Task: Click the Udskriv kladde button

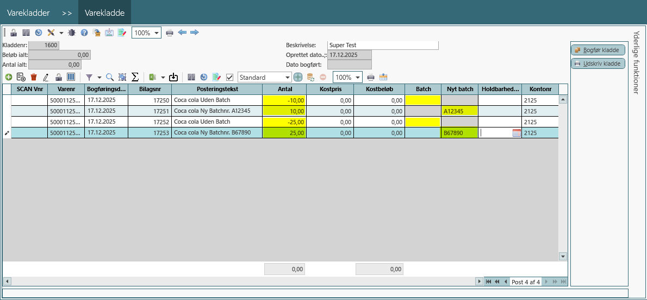Action: (x=598, y=63)
